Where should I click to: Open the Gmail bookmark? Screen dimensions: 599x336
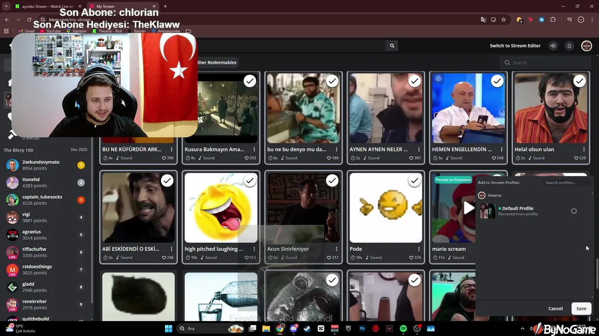(26, 31)
